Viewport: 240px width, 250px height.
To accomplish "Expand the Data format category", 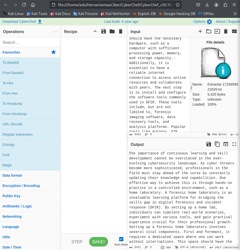I will [30, 175].
